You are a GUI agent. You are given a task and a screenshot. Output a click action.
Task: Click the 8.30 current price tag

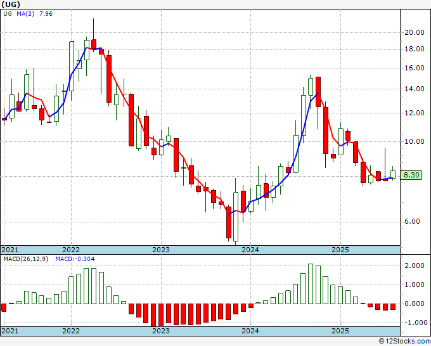411,175
